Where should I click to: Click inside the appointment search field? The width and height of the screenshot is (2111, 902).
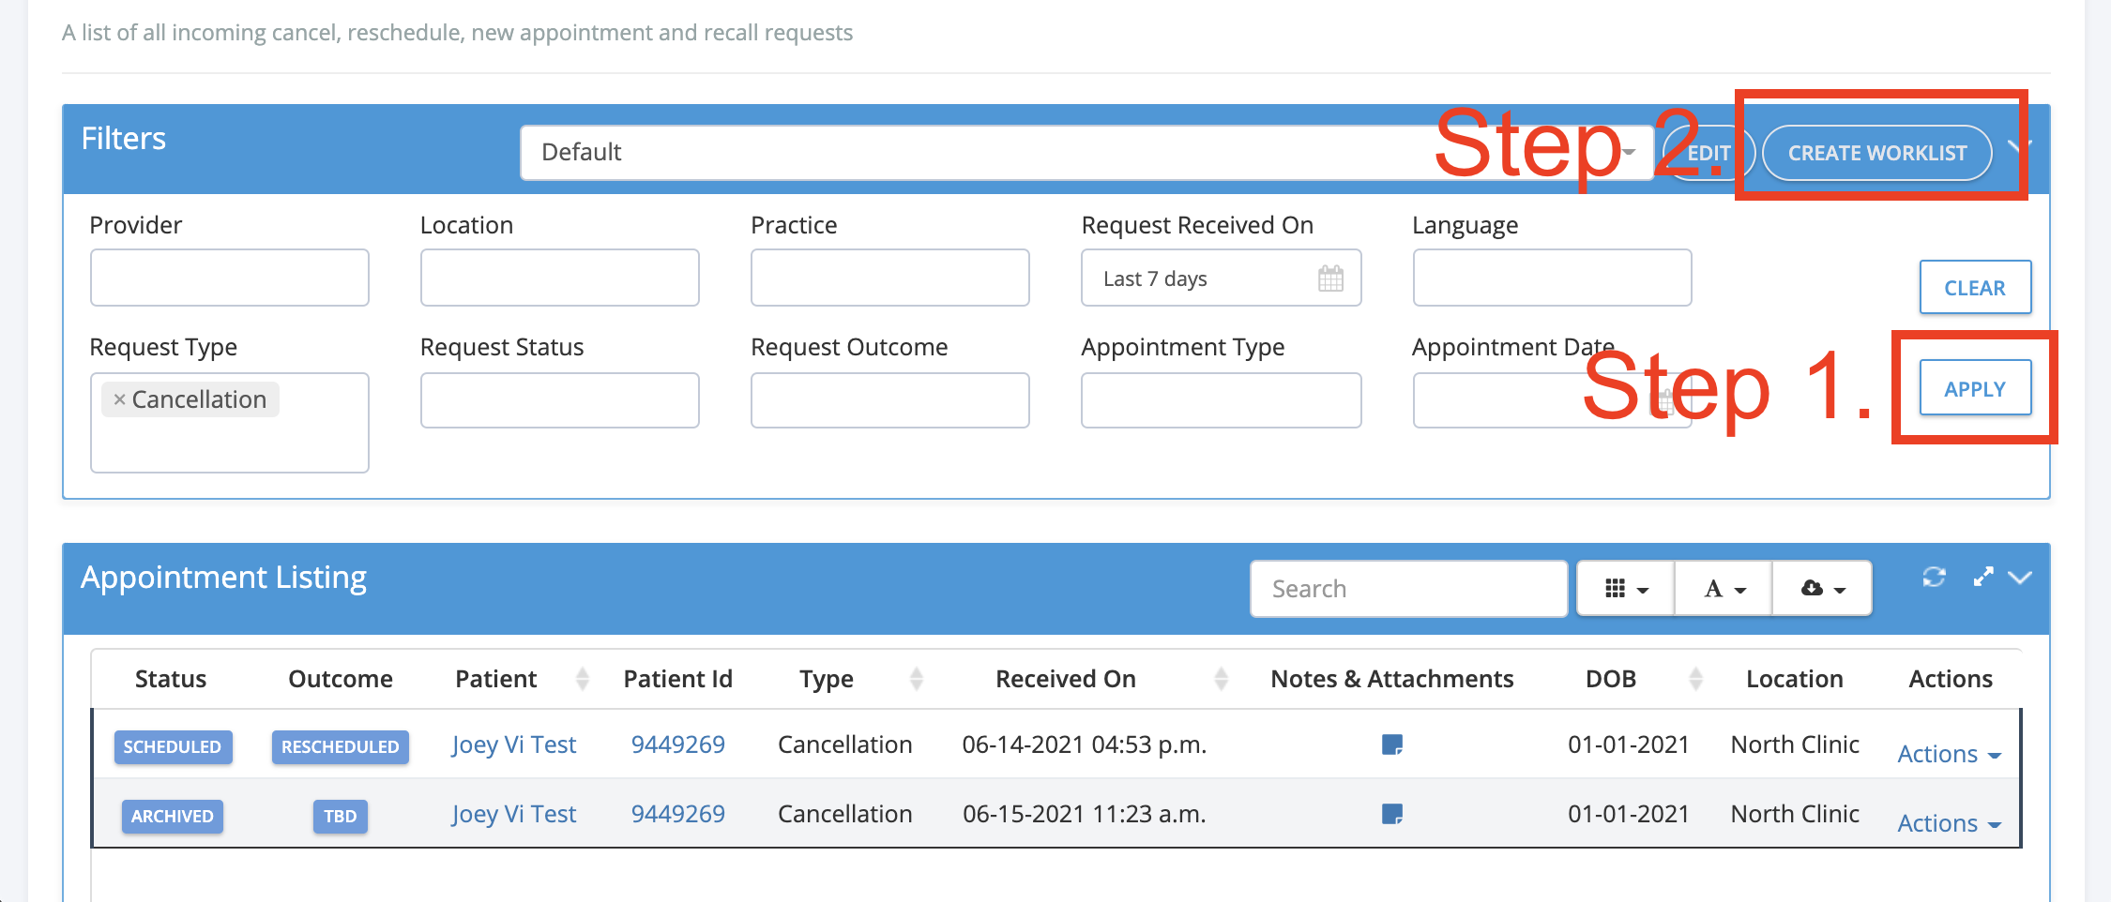pos(1407,589)
